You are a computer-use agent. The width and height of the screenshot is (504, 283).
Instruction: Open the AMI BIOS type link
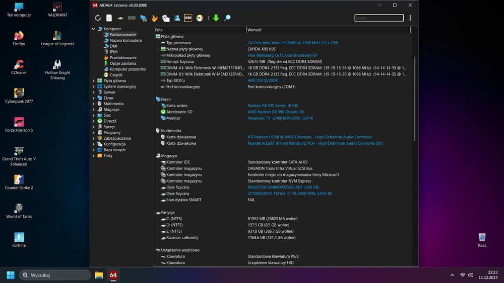263,80
